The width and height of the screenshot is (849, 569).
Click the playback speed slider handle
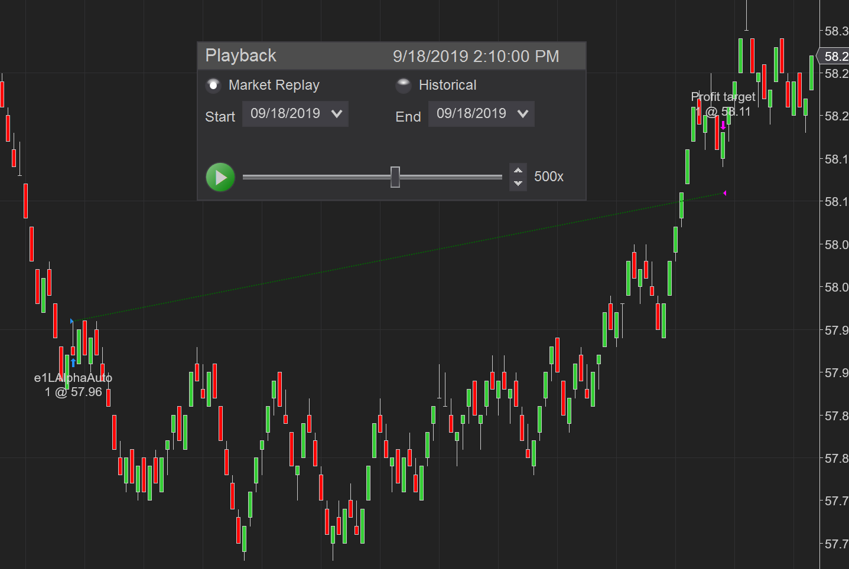(x=395, y=177)
